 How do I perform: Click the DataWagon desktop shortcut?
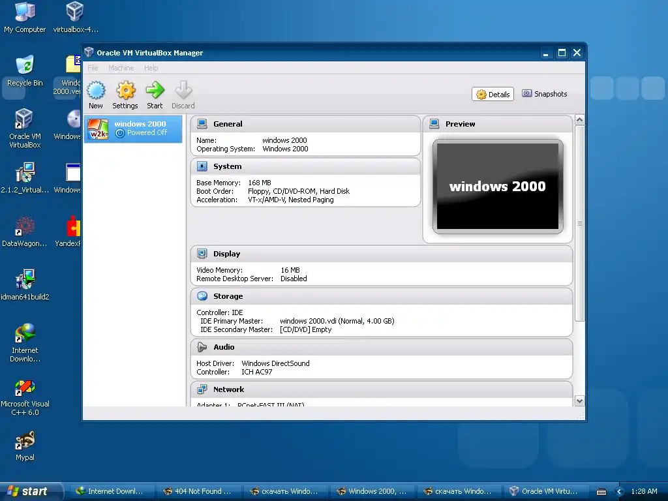tap(25, 232)
